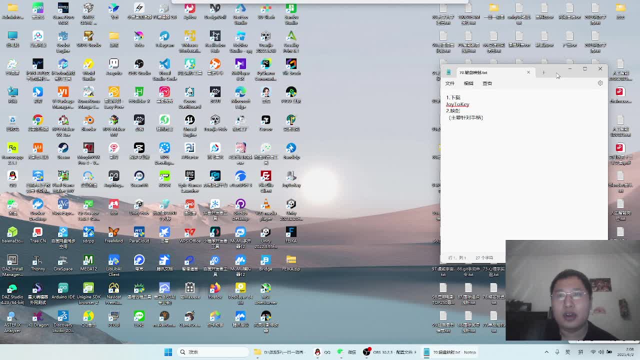The height and width of the screenshot is (360, 640).
Task: Open the JoyToKey desktop shortcut
Action: tap(291, 179)
